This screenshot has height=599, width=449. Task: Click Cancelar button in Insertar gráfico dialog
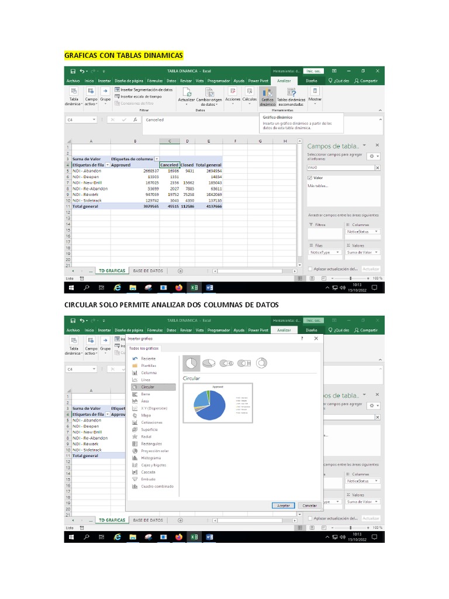(x=309, y=505)
